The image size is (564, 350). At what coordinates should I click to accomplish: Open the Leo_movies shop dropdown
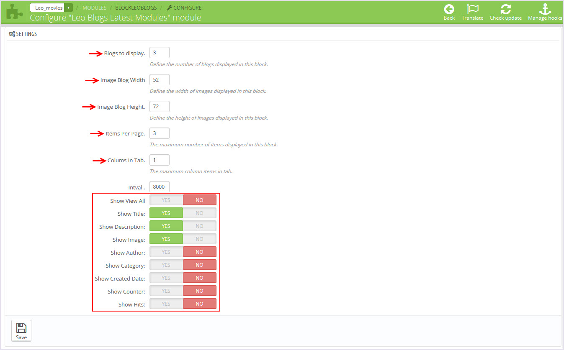point(52,8)
